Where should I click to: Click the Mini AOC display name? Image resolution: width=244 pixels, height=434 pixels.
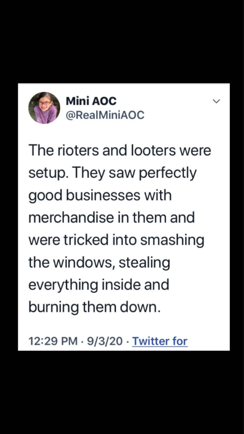91,101
